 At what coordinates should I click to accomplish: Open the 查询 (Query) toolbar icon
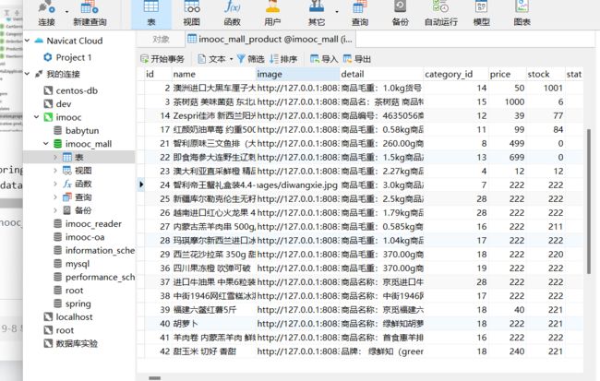(360, 14)
